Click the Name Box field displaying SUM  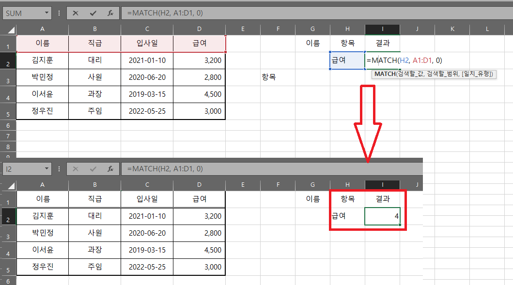tap(24, 14)
